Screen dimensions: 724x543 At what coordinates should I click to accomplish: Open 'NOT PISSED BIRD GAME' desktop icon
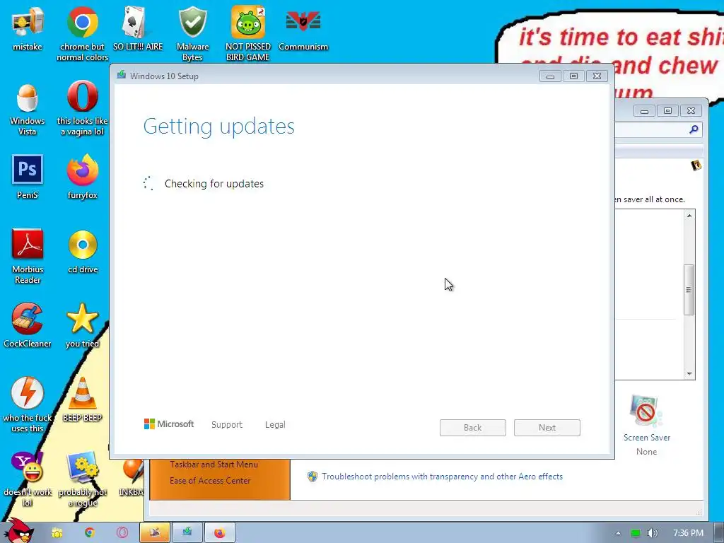[248, 34]
